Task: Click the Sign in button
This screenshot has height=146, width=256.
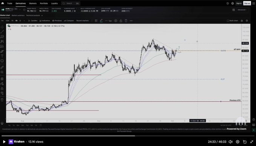Action: (x=239, y=3)
